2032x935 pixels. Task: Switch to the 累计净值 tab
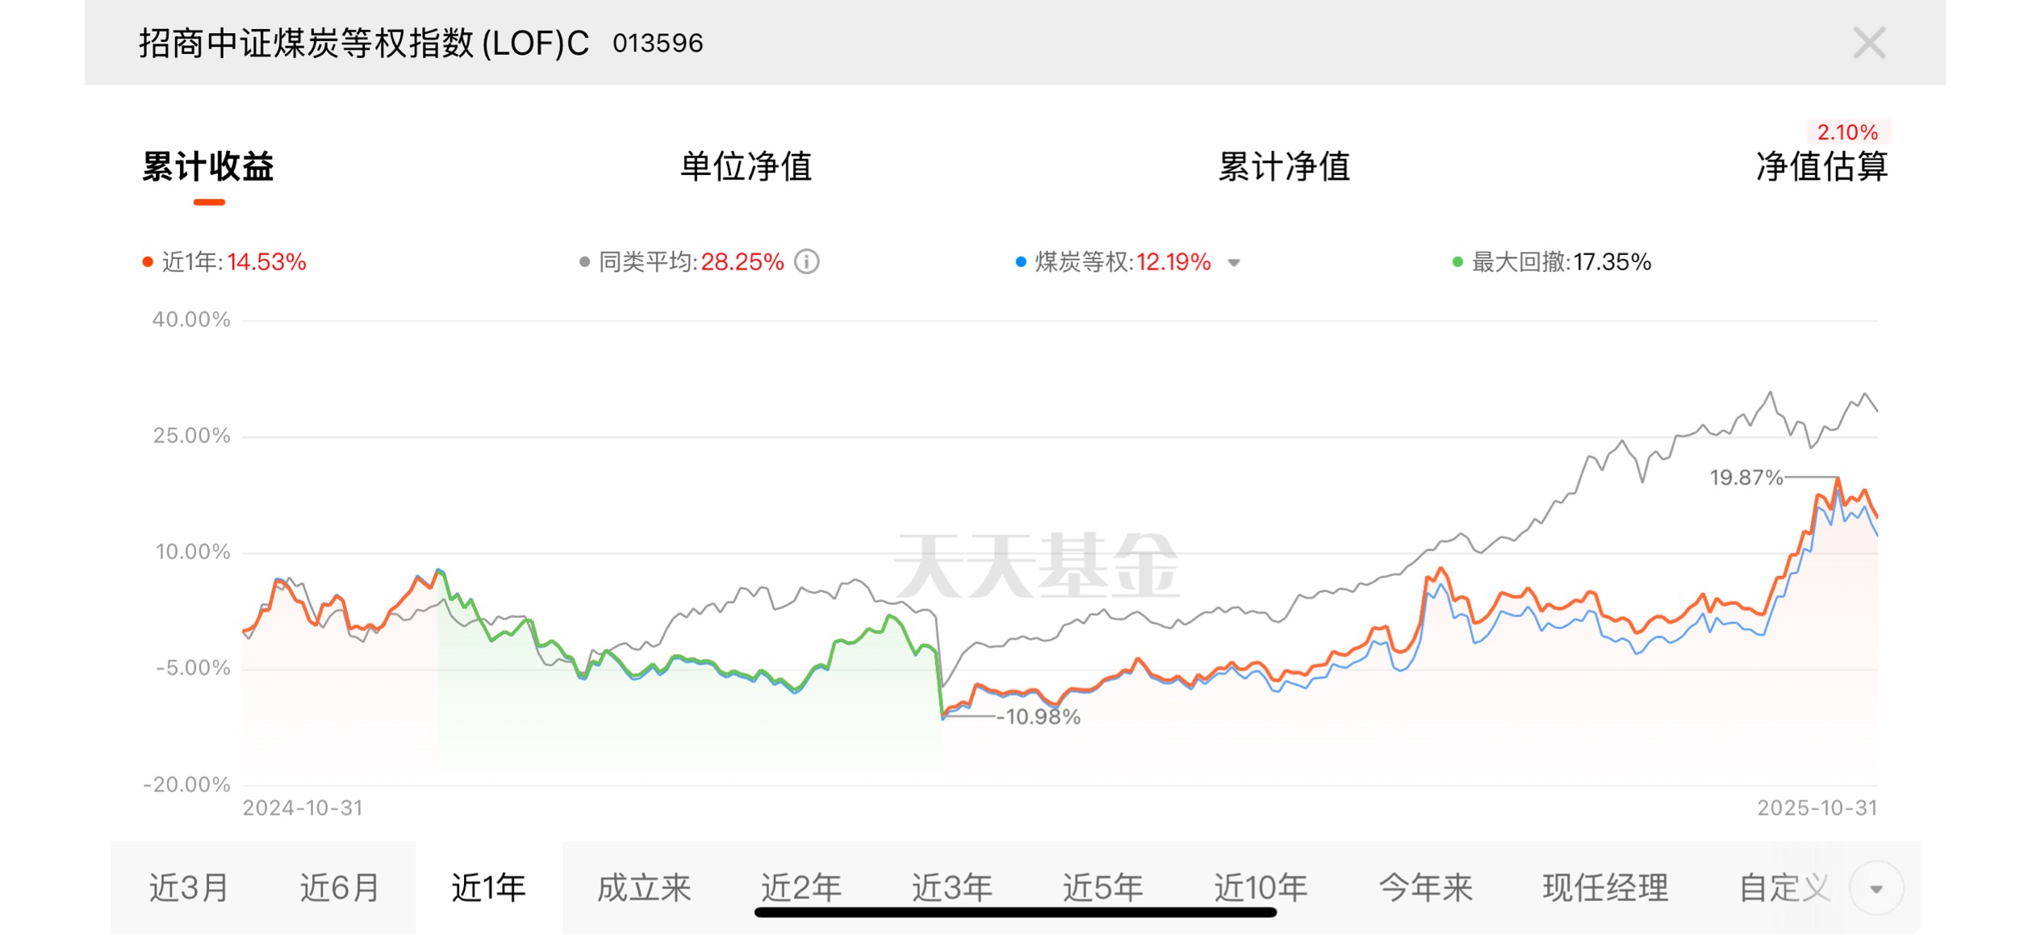(x=1284, y=167)
